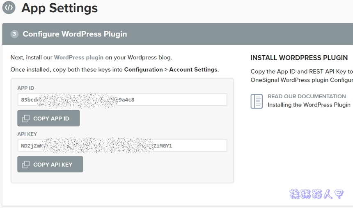353x208 pixels.
Task: Click Configuration > Account Settings text
Action: click(x=171, y=70)
